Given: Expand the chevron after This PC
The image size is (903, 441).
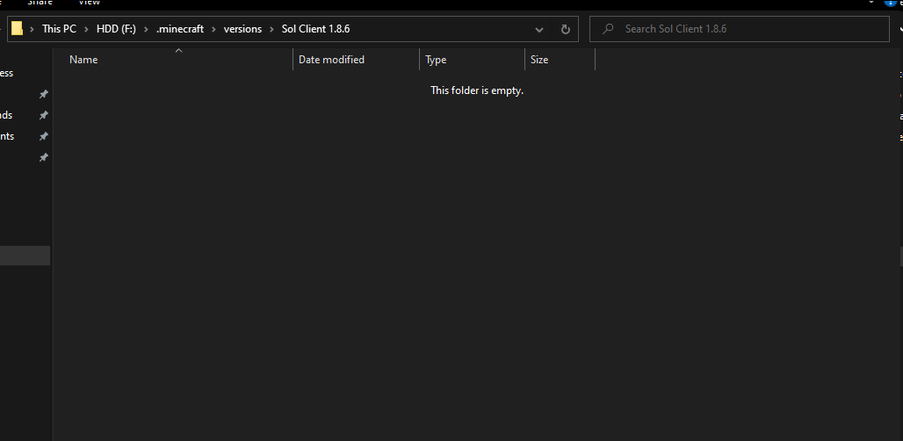Looking at the screenshot, I should [x=86, y=29].
